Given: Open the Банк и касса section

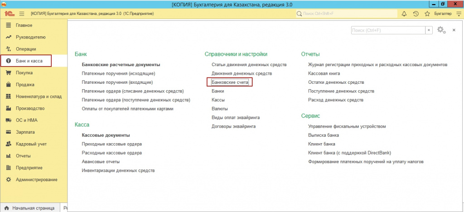Looking at the screenshot, I should 29,61.
